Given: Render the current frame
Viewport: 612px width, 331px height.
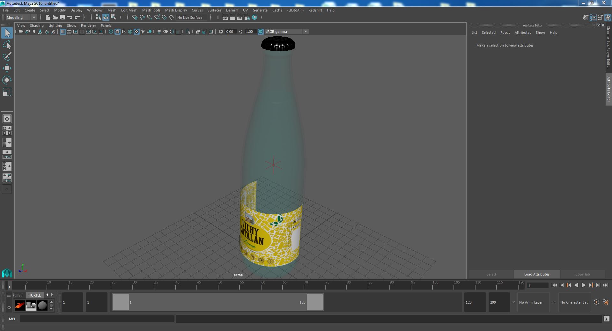Looking at the screenshot, I should (x=232, y=18).
